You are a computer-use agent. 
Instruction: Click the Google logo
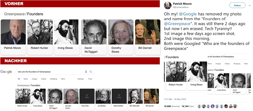[x=6, y=72]
